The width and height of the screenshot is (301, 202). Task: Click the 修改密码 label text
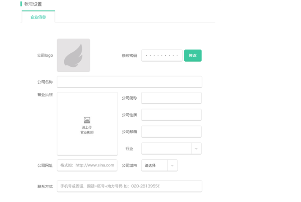[129, 55]
